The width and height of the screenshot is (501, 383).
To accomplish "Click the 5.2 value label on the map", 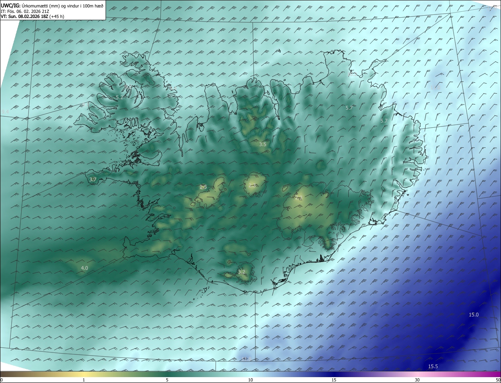I will [x=119, y=97].
